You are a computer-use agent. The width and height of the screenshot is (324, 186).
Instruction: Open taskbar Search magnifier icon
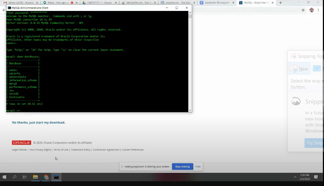pyautogui.click(x=14, y=177)
